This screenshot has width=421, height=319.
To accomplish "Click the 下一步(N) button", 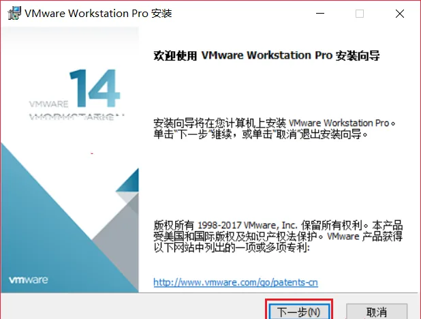I will click(x=299, y=312).
